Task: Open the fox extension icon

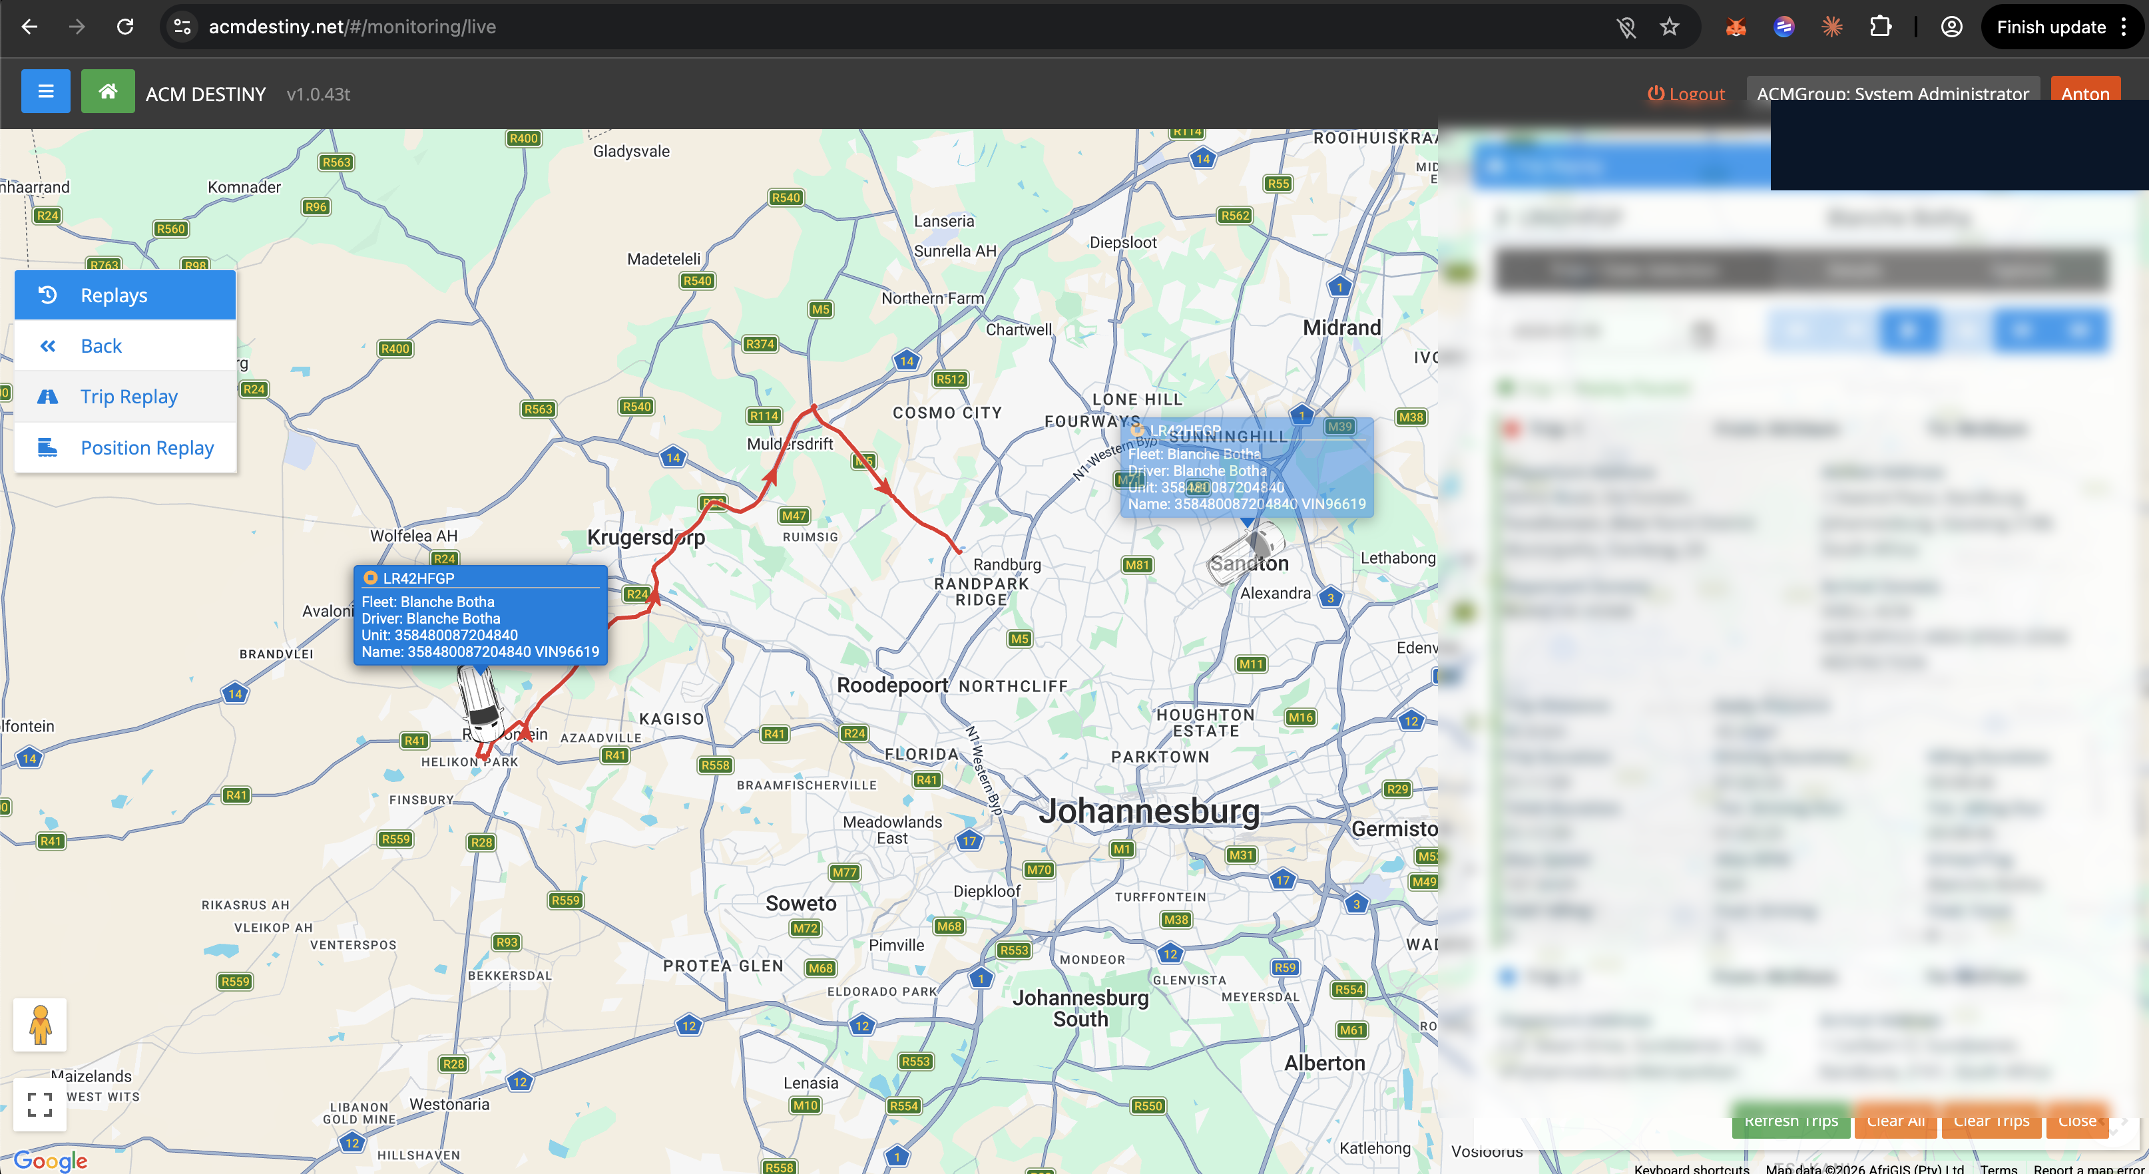Action: pos(1736,27)
